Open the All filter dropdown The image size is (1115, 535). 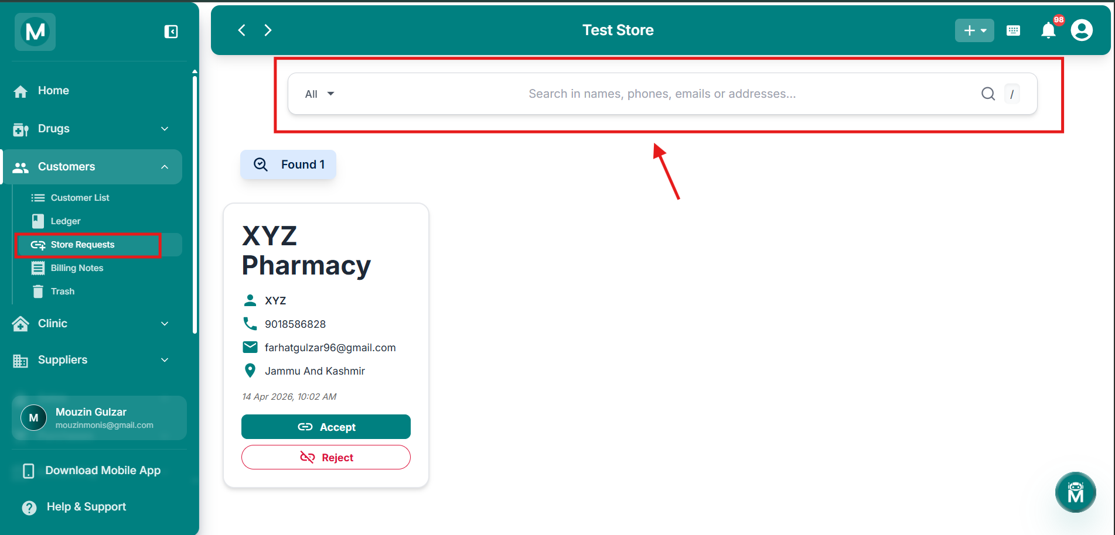tap(319, 94)
